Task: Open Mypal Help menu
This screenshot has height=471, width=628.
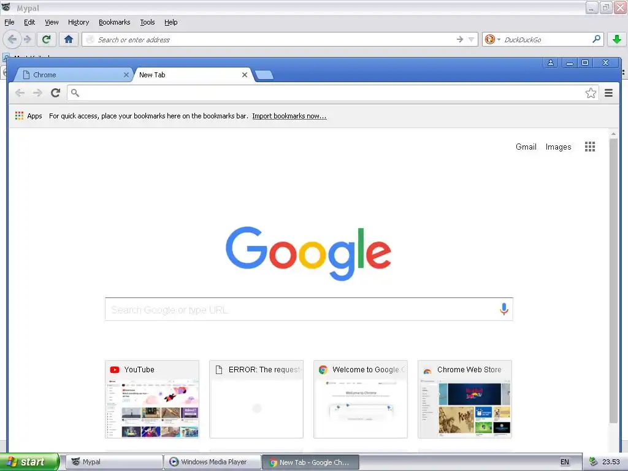Action: point(170,22)
